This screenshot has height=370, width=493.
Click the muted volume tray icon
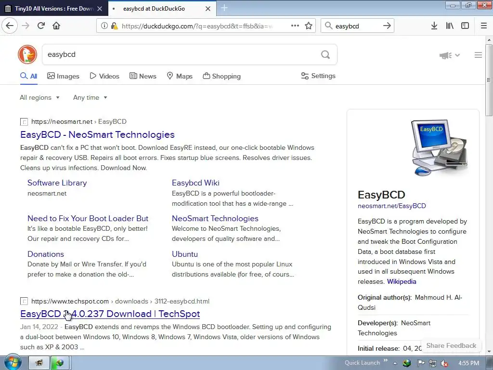click(x=444, y=363)
